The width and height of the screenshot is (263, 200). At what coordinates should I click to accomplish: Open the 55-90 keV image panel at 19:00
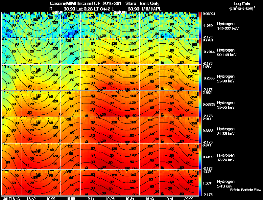click(x=51, y=78)
